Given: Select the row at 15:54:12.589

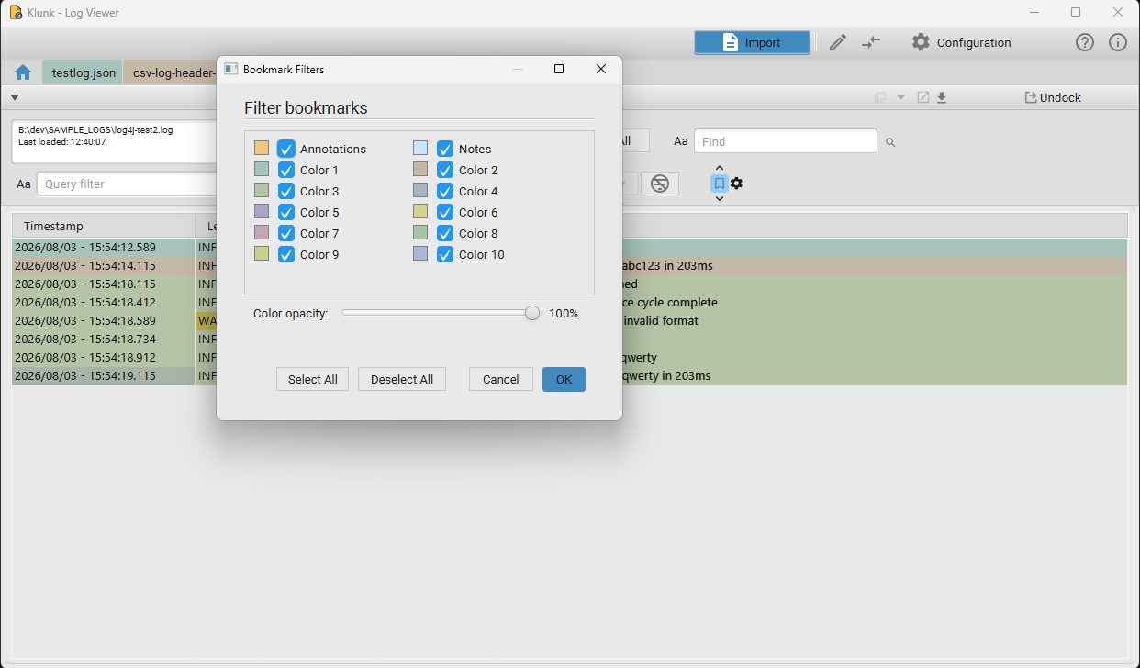Looking at the screenshot, I should click(569, 247).
